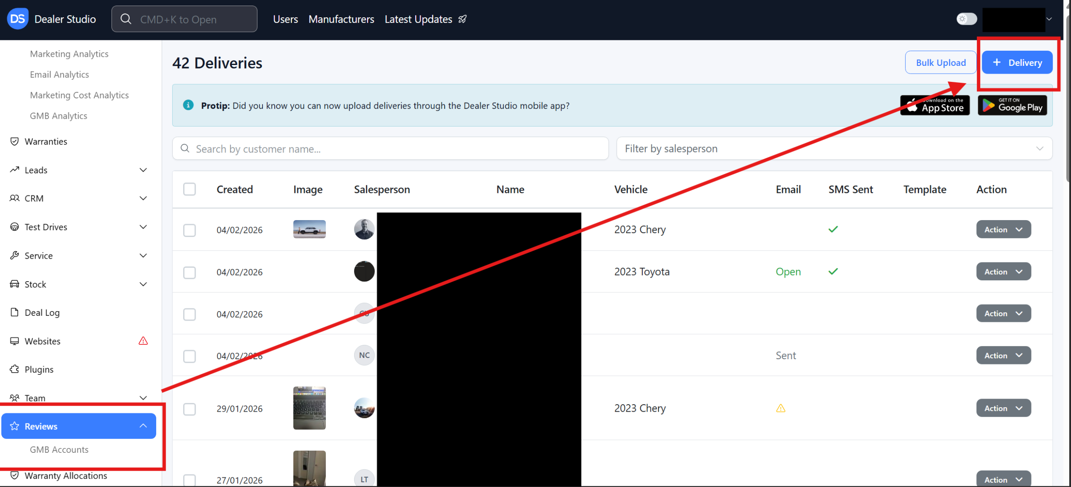Viewport: 1071px width, 487px height.
Task: Click the Warranties shield icon in sidebar
Action: (x=14, y=141)
